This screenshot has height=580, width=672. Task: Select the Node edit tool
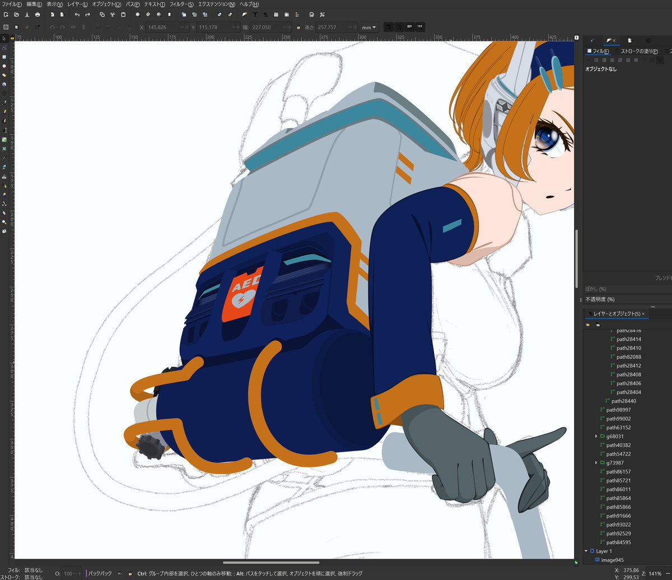coord(4,48)
